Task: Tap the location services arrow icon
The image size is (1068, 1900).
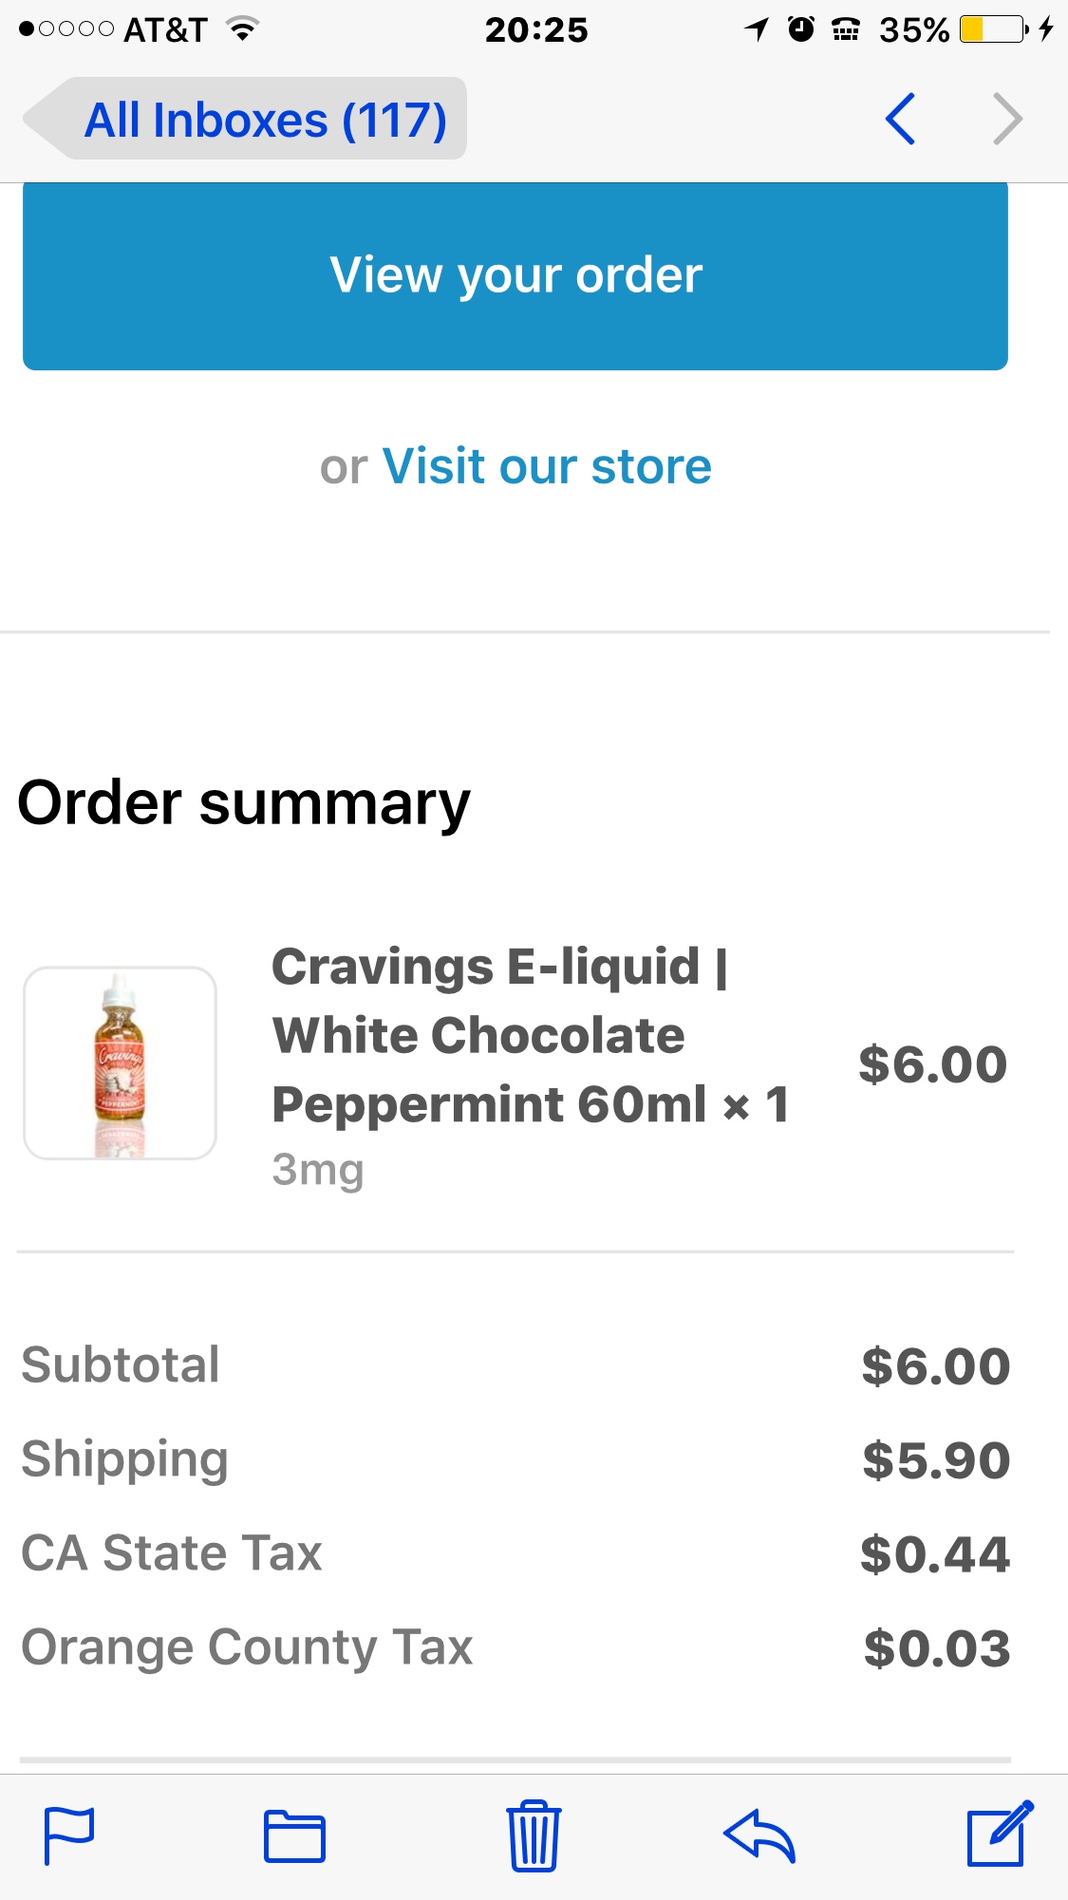Action: pyautogui.click(x=757, y=29)
